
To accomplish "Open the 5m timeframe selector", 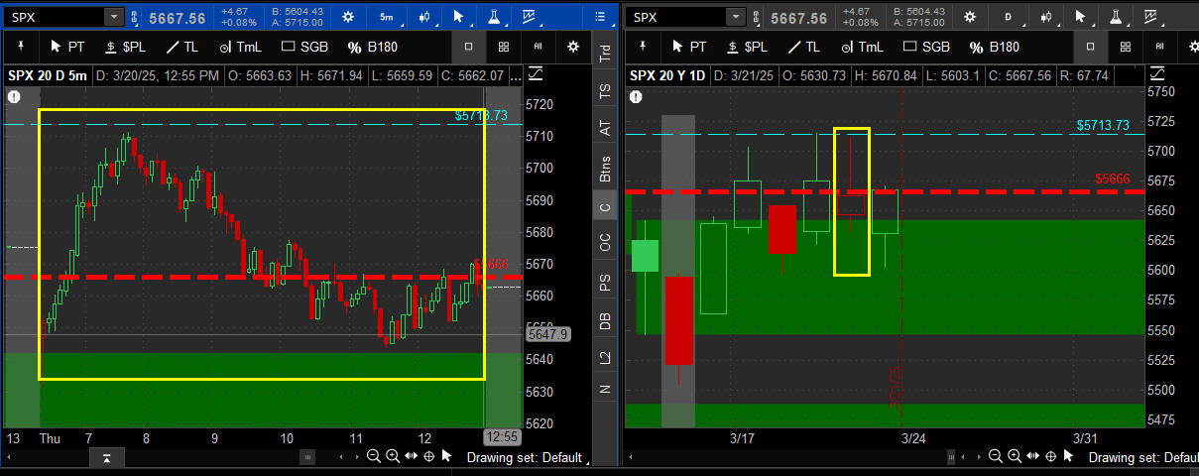I will 387,17.
